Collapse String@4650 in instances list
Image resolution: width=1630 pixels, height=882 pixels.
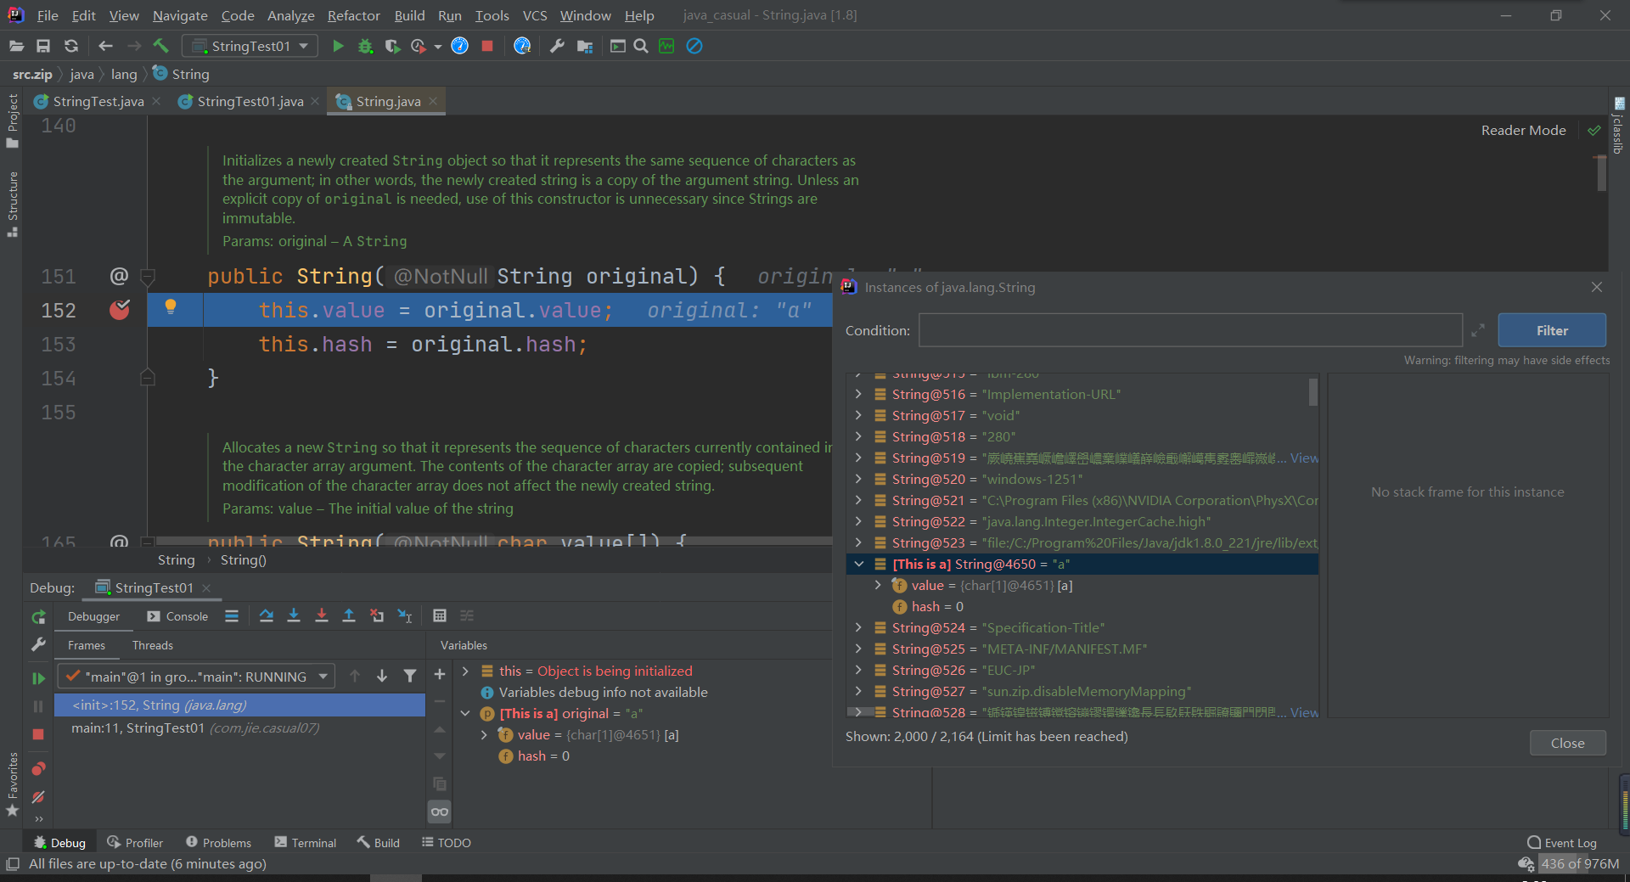click(x=858, y=564)
